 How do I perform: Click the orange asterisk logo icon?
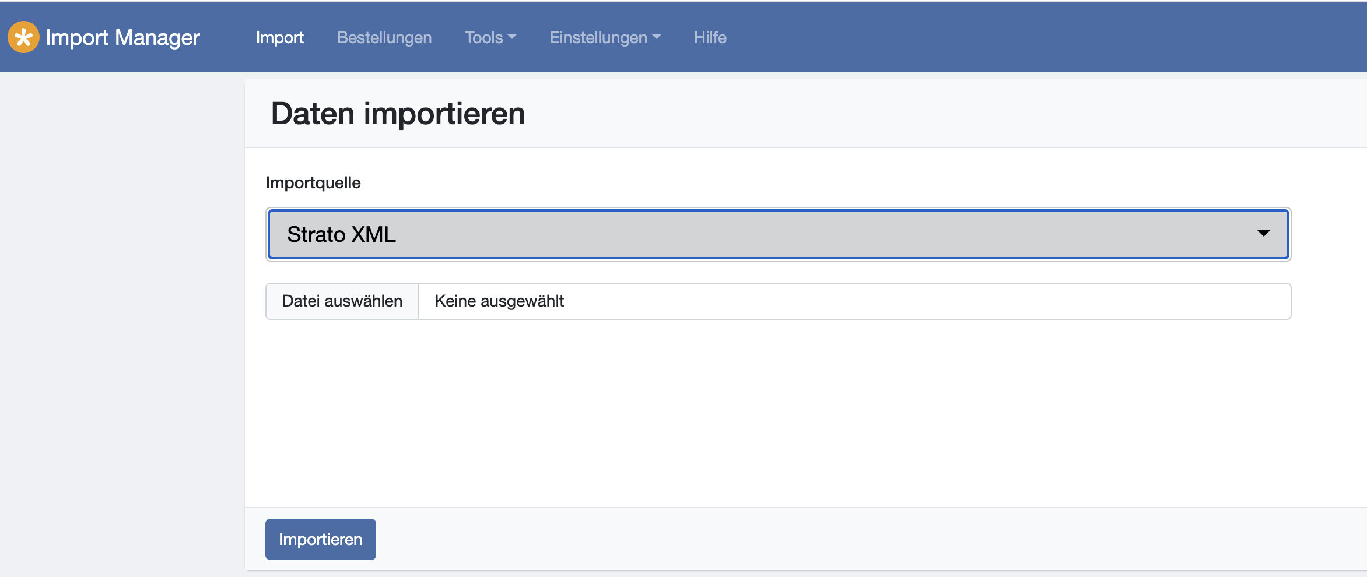pyautogui.click(x=23, y=37)
